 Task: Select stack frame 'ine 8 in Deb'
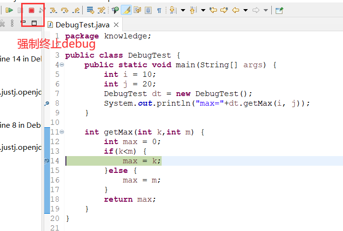click(x=21, y=125)
